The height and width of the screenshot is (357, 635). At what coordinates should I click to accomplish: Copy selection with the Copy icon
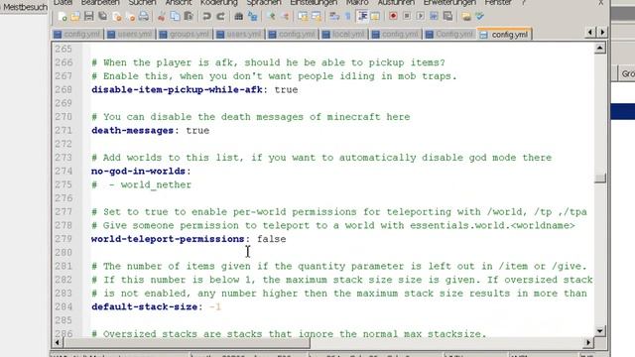point(175,16)
